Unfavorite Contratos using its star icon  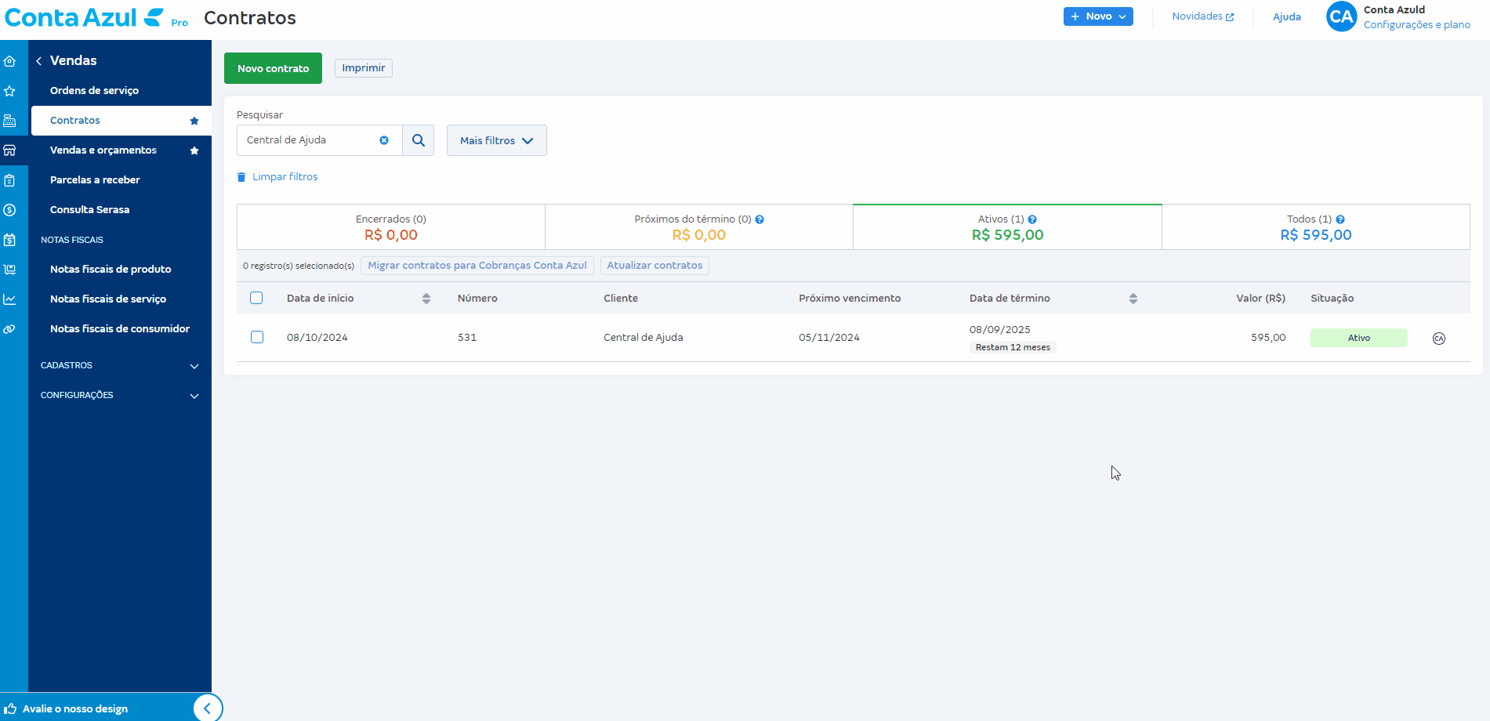click(194, 121)
